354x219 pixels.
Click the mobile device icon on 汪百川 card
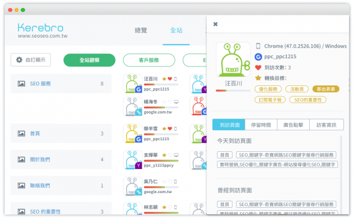[175, 79]
